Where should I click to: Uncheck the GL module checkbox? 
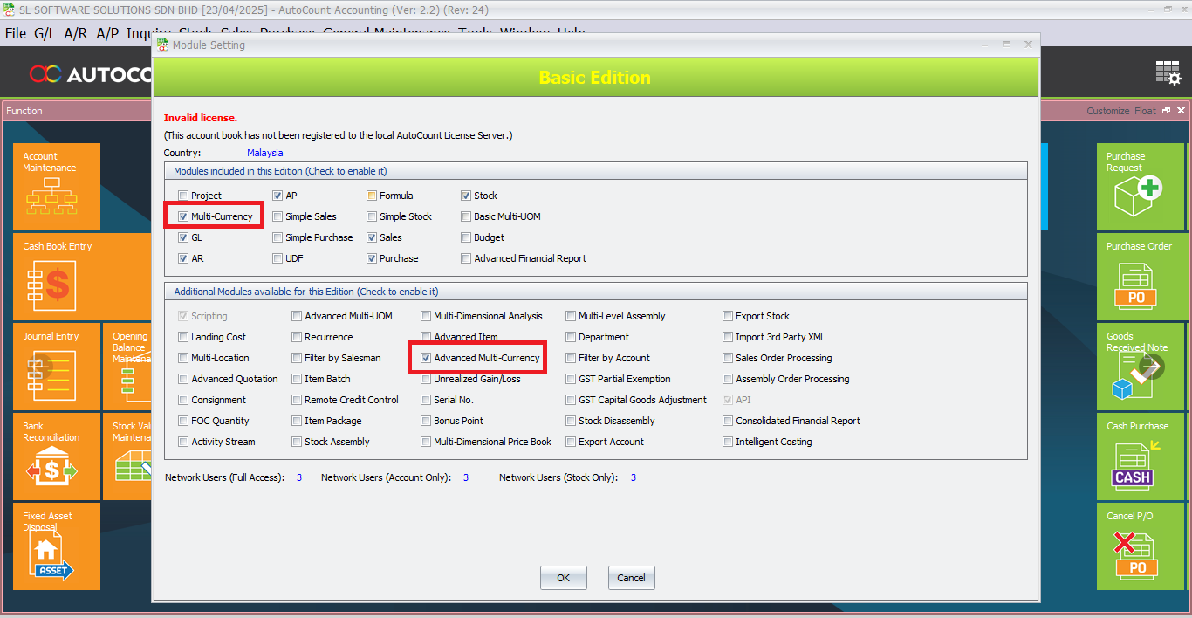point(183,237)
